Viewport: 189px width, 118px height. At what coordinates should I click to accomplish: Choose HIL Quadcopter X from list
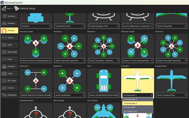[x=138, y=99]
